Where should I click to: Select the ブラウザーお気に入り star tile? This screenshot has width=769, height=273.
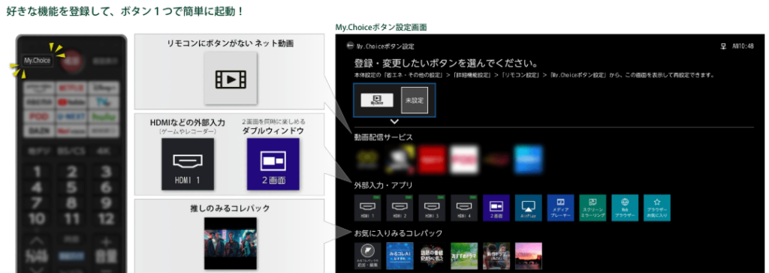click(657, 208)
